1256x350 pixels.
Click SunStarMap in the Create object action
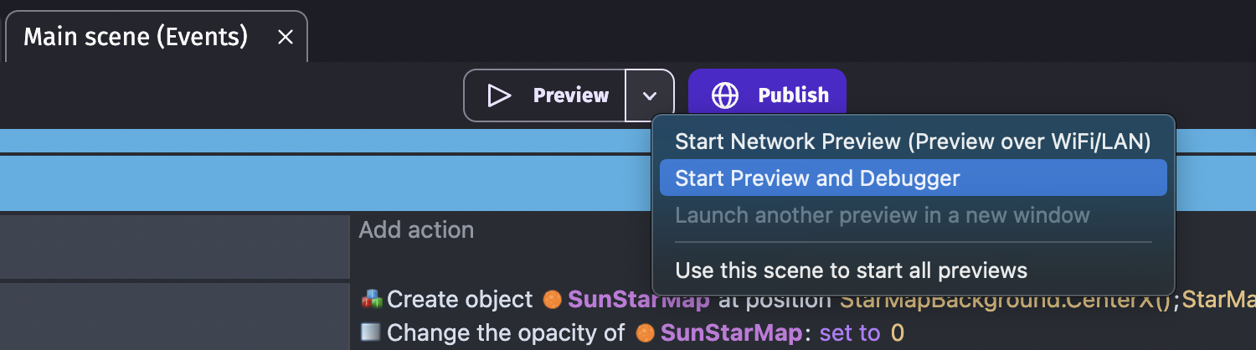point(639,300)
